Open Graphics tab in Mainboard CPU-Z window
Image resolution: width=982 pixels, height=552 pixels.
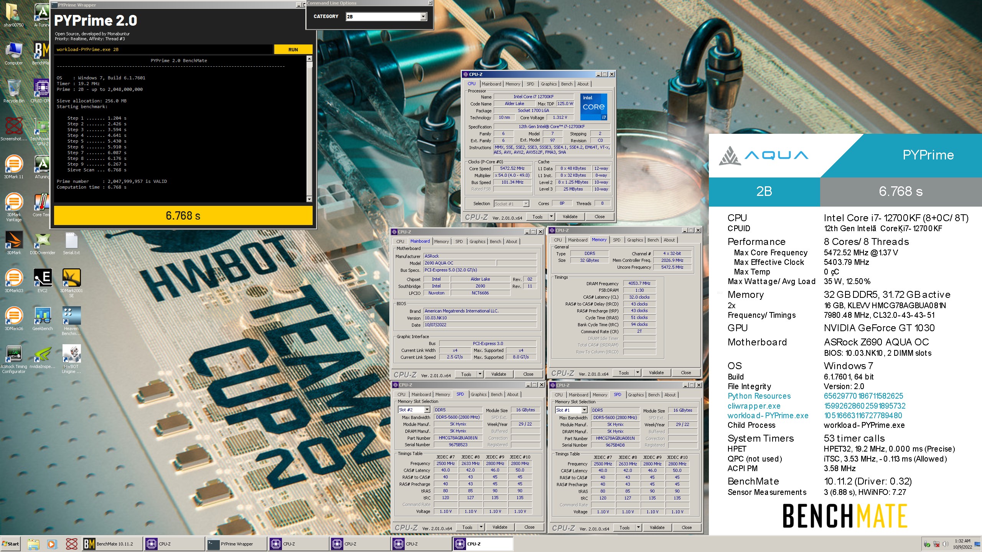point(478,242)
